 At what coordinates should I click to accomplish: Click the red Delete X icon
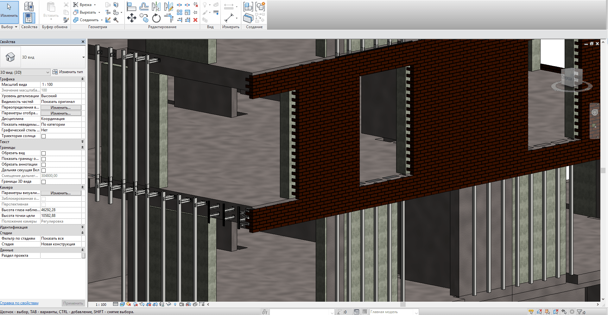[x=195, y=20]
